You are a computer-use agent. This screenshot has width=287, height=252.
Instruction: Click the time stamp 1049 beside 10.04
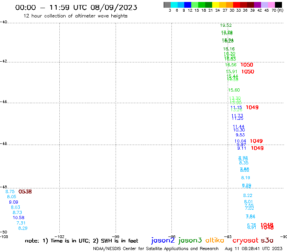click(x=256, y=141)
